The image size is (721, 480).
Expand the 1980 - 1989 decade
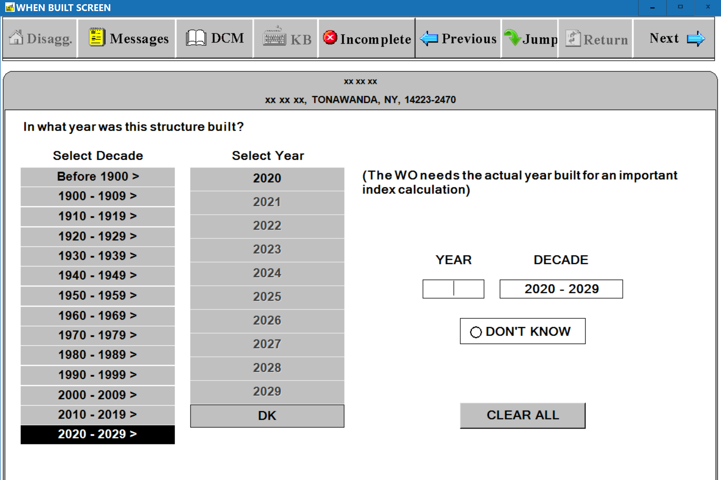98,355
